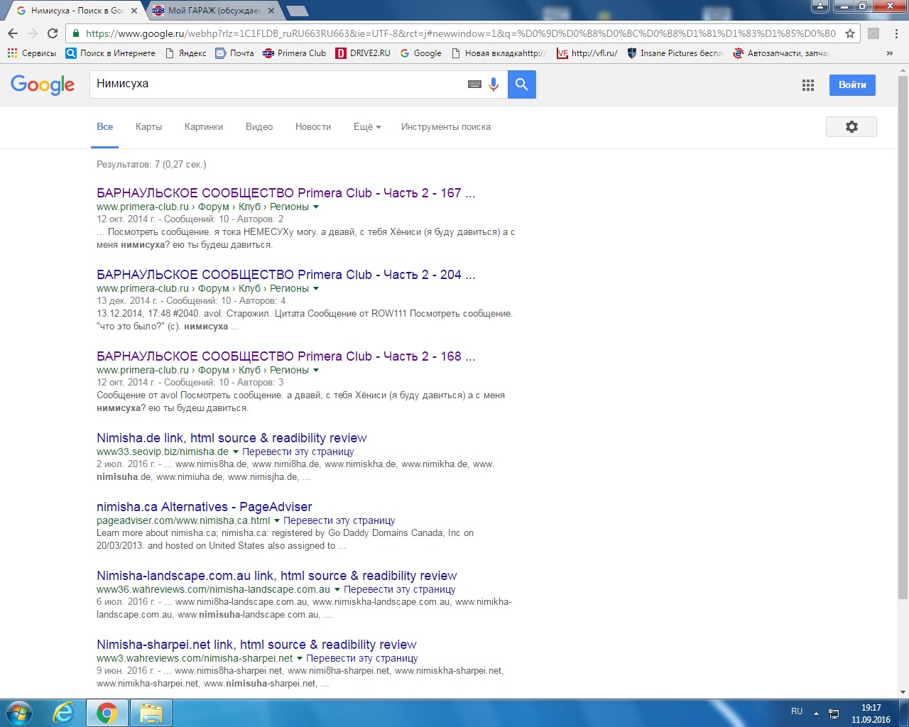The width and height of the screenshot is (909, 727).
Task: Click the blue magnifier search button
Action: coord(522,84)
